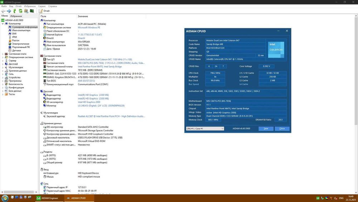Expand the Дисплей tree node
The width and height of the screenshot is (358, 202).
(3, 64)
